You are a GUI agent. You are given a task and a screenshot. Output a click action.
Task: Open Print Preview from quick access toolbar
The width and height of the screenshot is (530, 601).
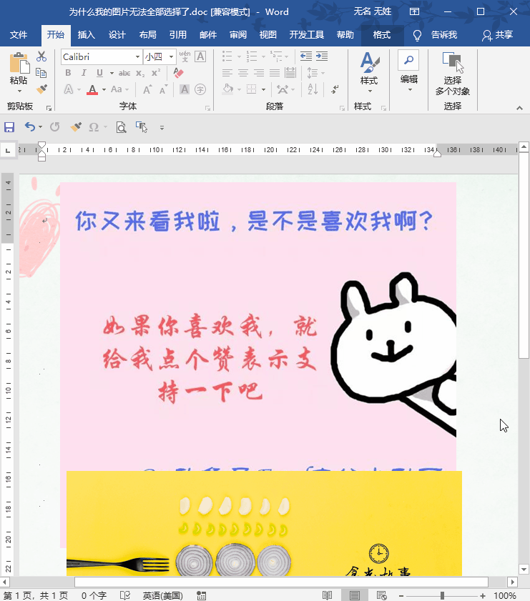[121, 127]
